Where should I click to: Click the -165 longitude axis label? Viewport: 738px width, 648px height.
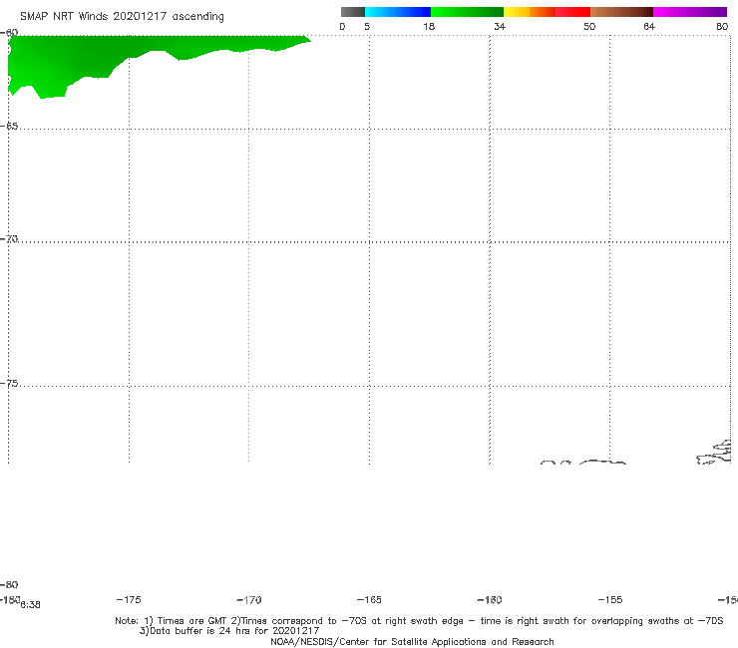(x=369, y=599)
